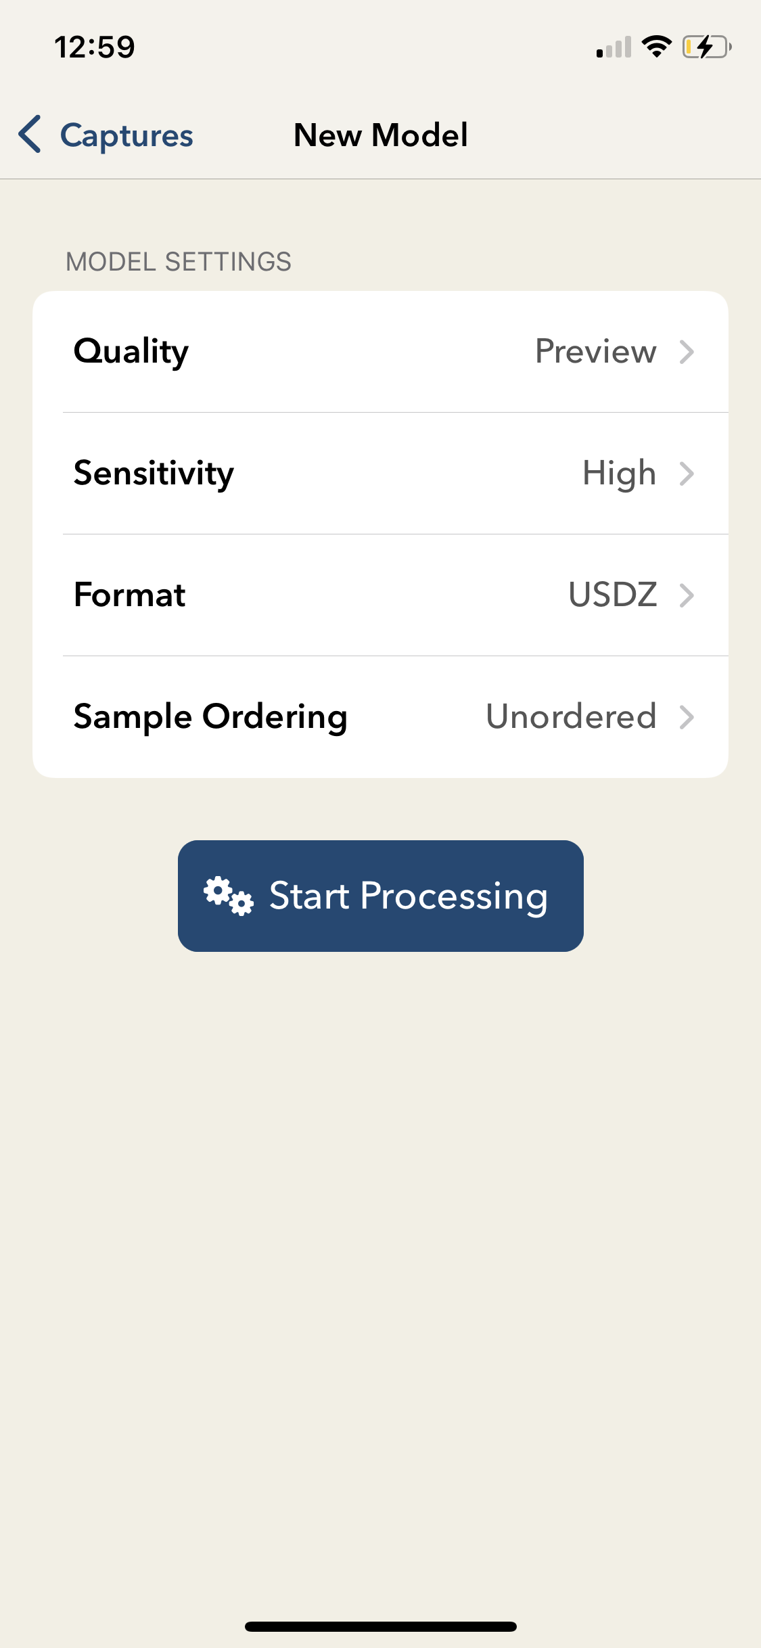Tap the cellular signal bars icon
Image resolution: width=761 pixels, height=1648 pixels.
tap(614, 47)
